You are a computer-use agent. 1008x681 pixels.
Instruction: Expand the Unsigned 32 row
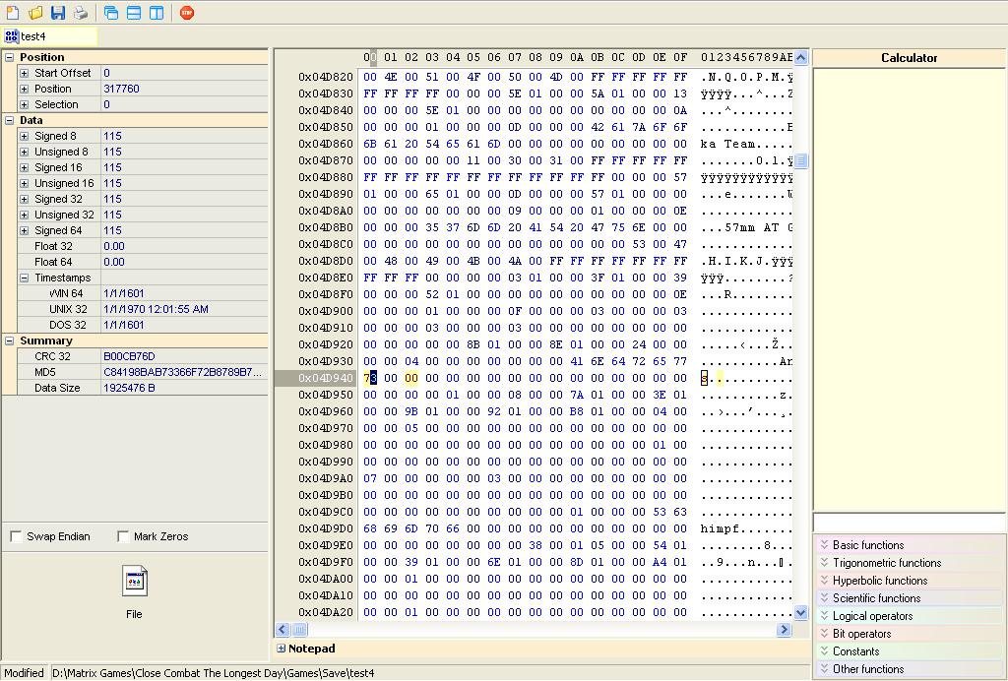pos(25,216)
